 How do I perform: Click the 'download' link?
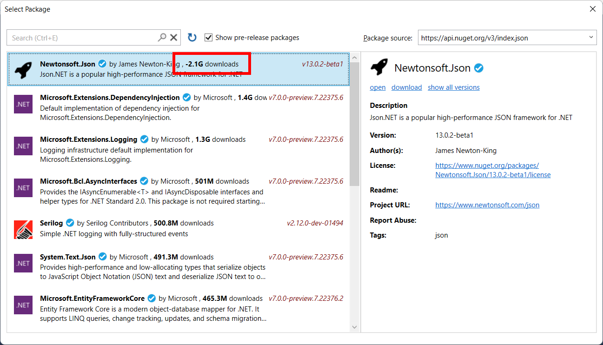tap(407, 87)
